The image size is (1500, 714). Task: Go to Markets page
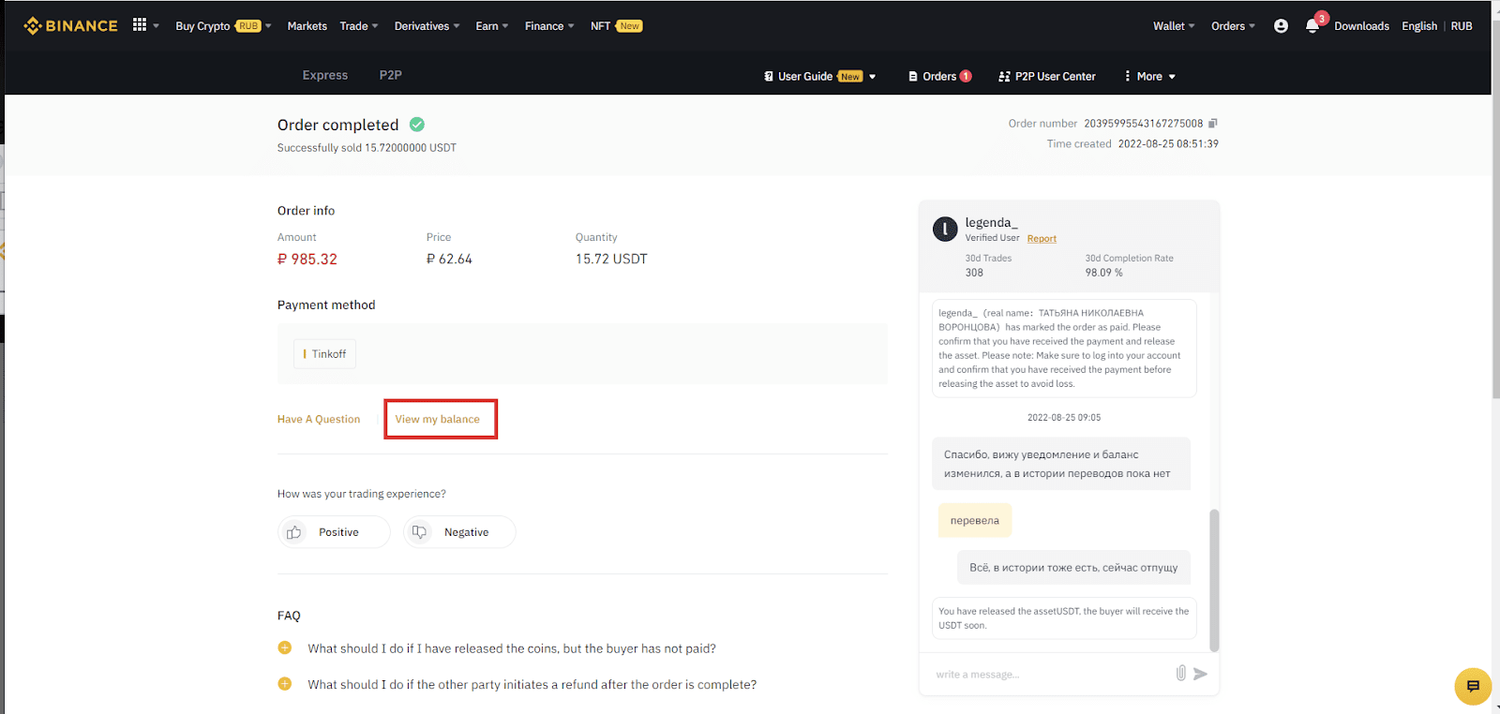point(307,26)
